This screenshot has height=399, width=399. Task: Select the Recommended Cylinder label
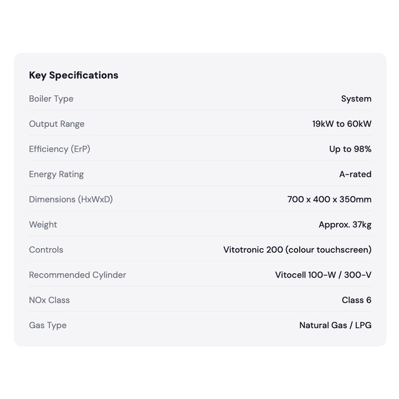click(x=78, y=275)
